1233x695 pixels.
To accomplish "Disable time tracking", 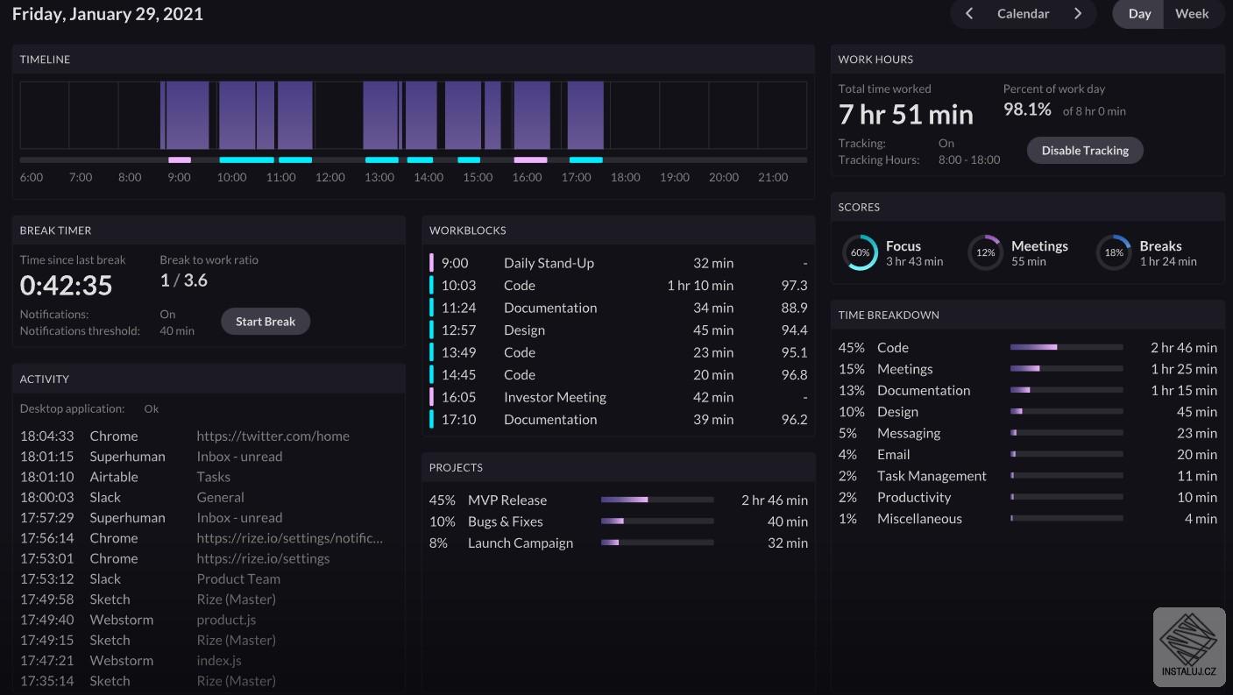I will pyautogui.click(x=1084, y=151).
